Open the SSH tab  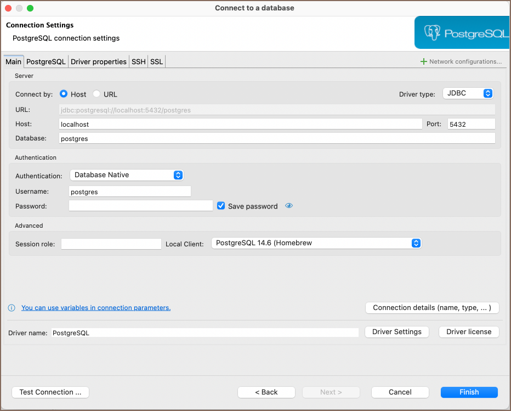[x=139, y=61]
